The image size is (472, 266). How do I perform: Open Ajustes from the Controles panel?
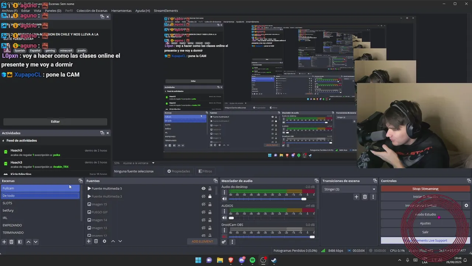coord(425,223)
